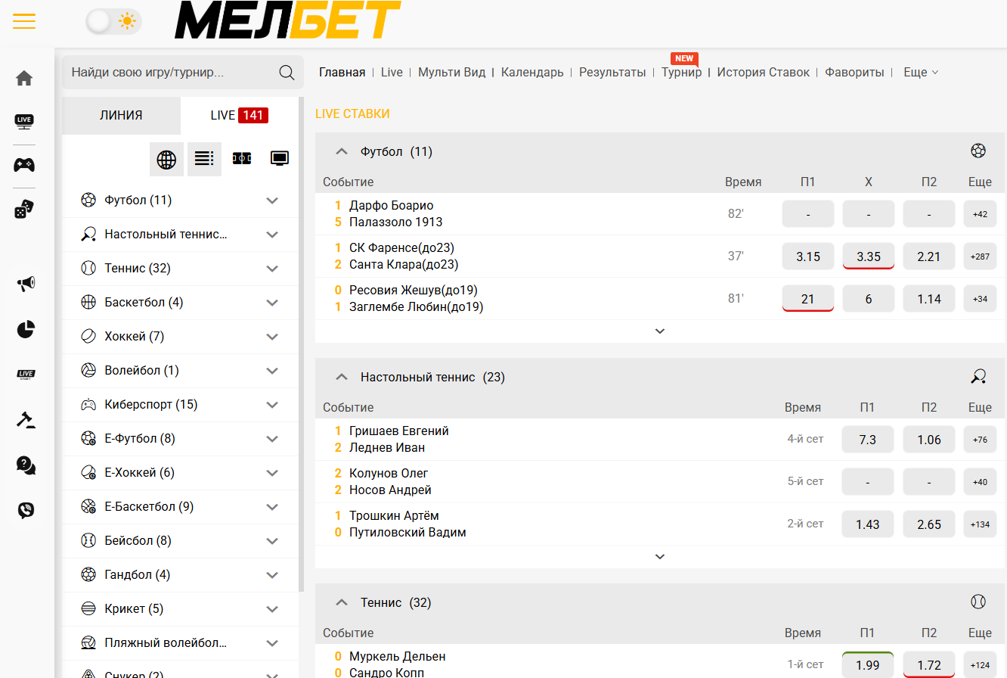Open the dice casino sidebar icon
Viewport: 1007px width, 678px height.
[24, 210]
